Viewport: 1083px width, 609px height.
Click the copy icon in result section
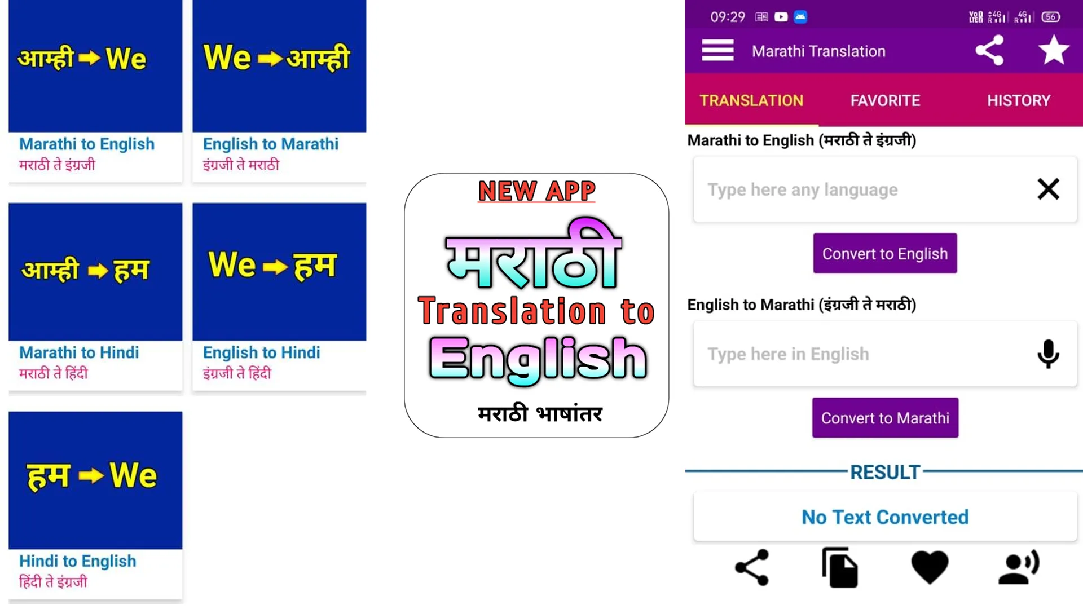point(840,567)
